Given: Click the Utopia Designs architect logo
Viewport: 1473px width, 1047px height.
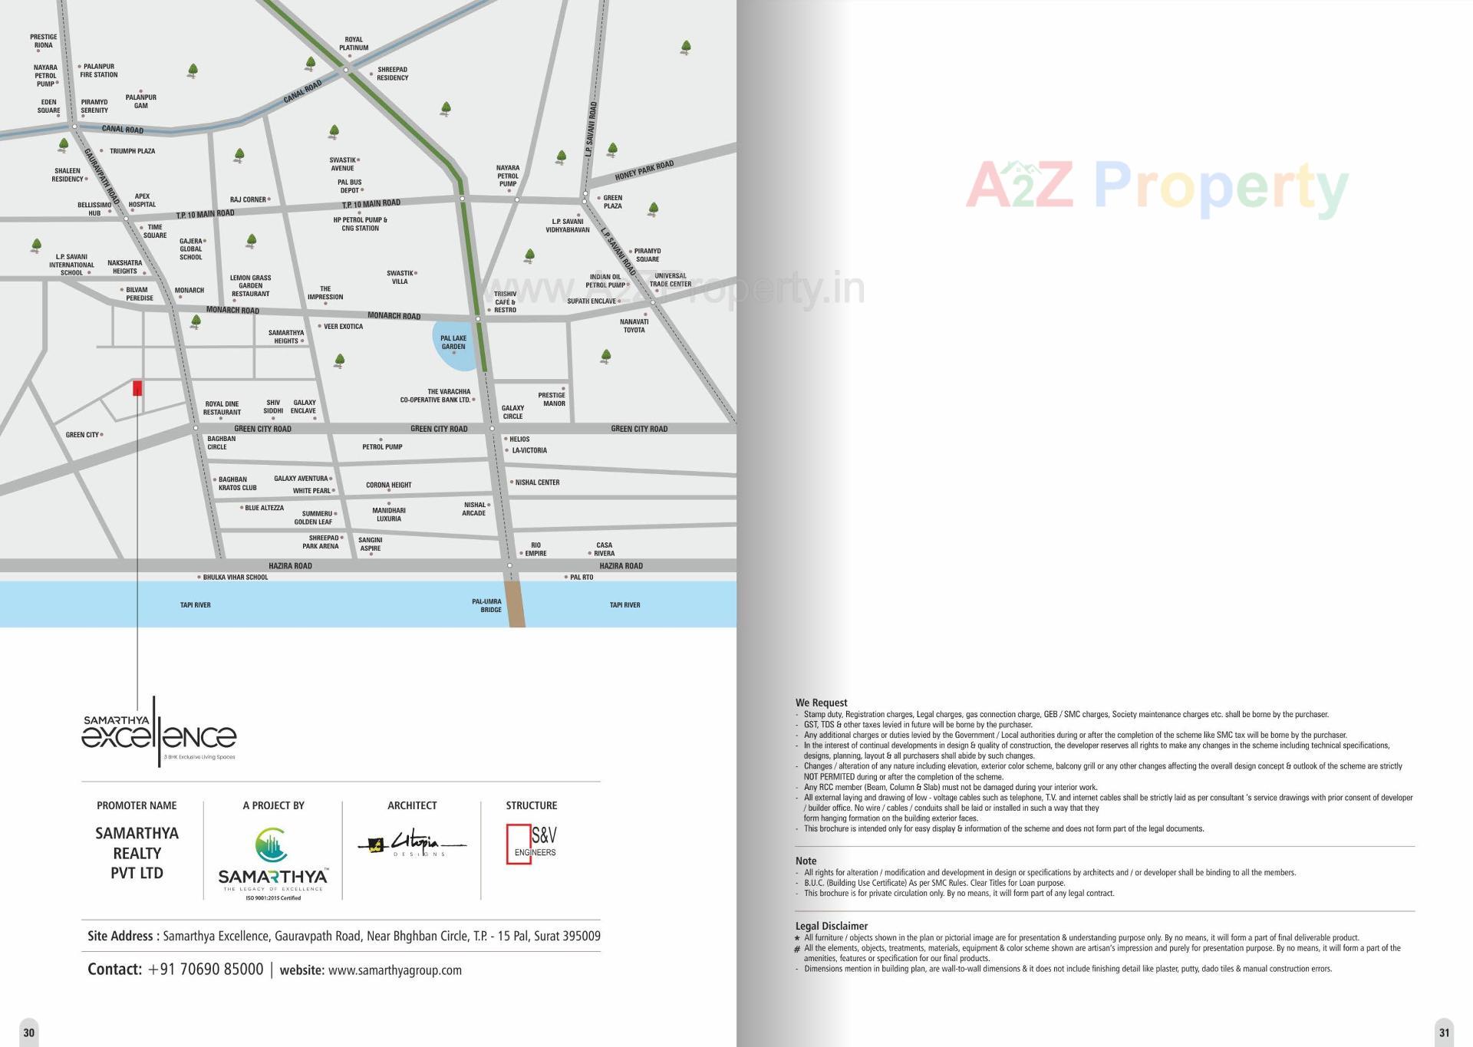Looking at the screenshot, I should pyautogui.click(x=411, y=844).
